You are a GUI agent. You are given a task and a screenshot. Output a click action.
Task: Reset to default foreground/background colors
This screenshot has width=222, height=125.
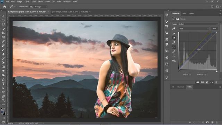point(2,109)
